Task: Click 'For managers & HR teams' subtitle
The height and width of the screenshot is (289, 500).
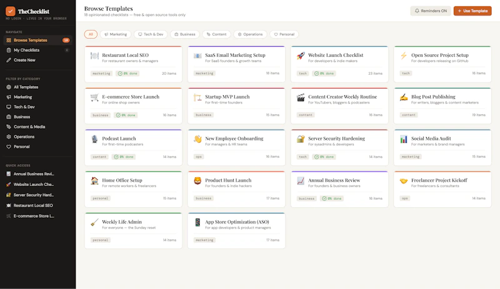Action: pyautogui.click(x=226, y=144)
